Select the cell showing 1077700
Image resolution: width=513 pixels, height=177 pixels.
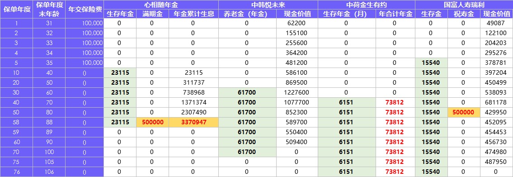[x=297, y=102]
